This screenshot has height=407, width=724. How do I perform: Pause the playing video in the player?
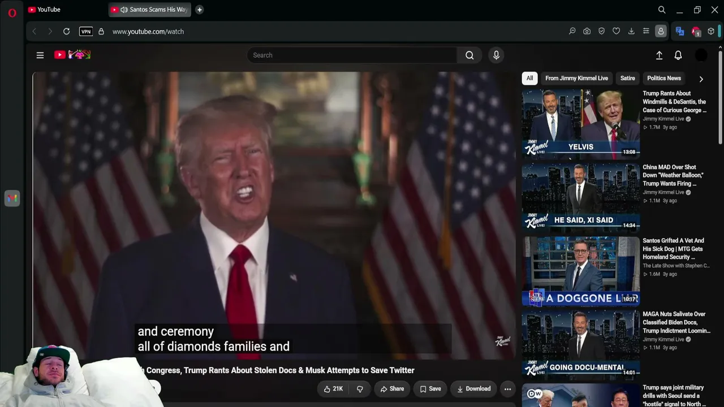click(x=274, y=215)
